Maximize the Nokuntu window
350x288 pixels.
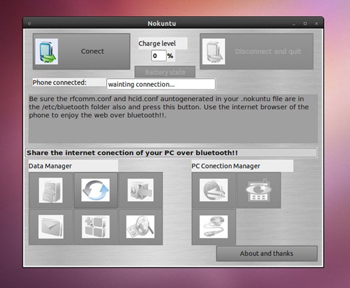point(305,23)
